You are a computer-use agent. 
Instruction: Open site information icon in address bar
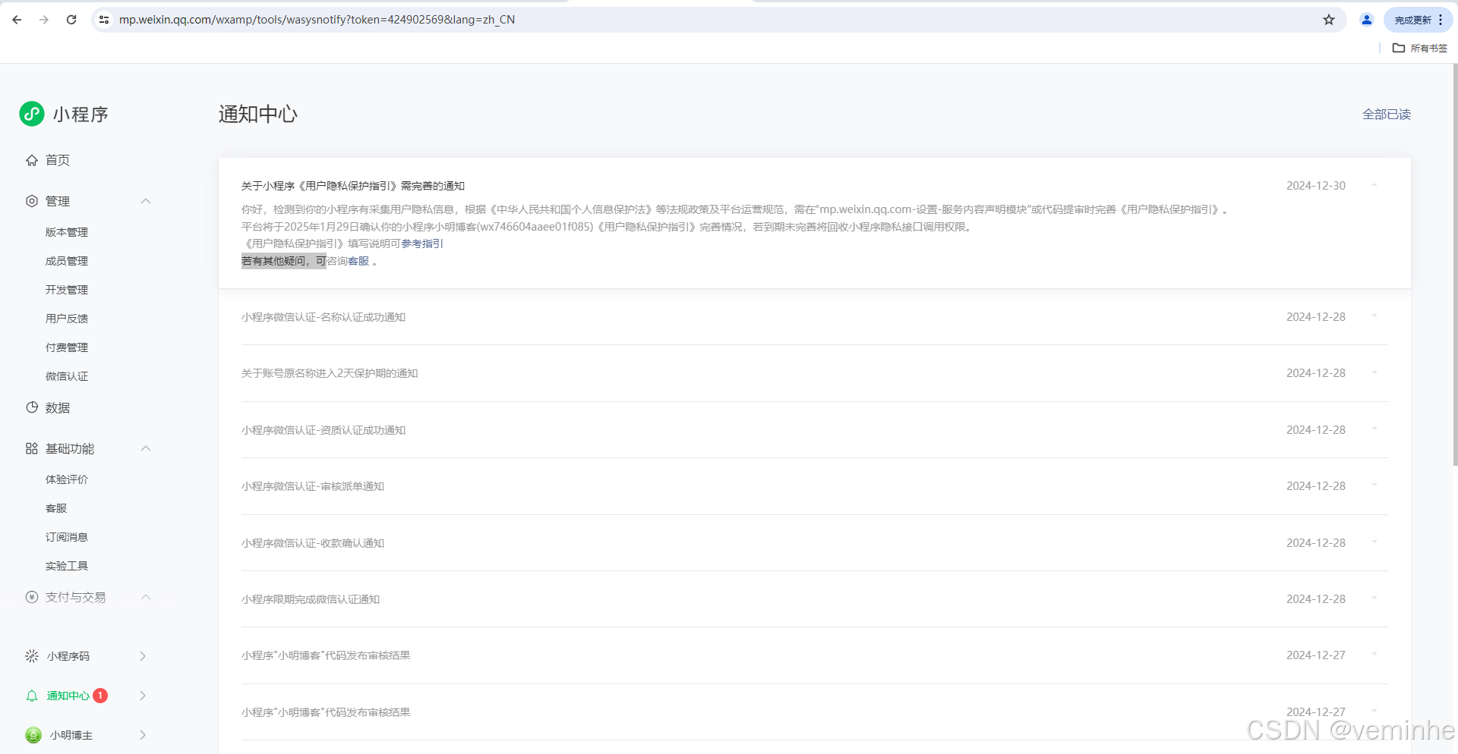[104, 20]
